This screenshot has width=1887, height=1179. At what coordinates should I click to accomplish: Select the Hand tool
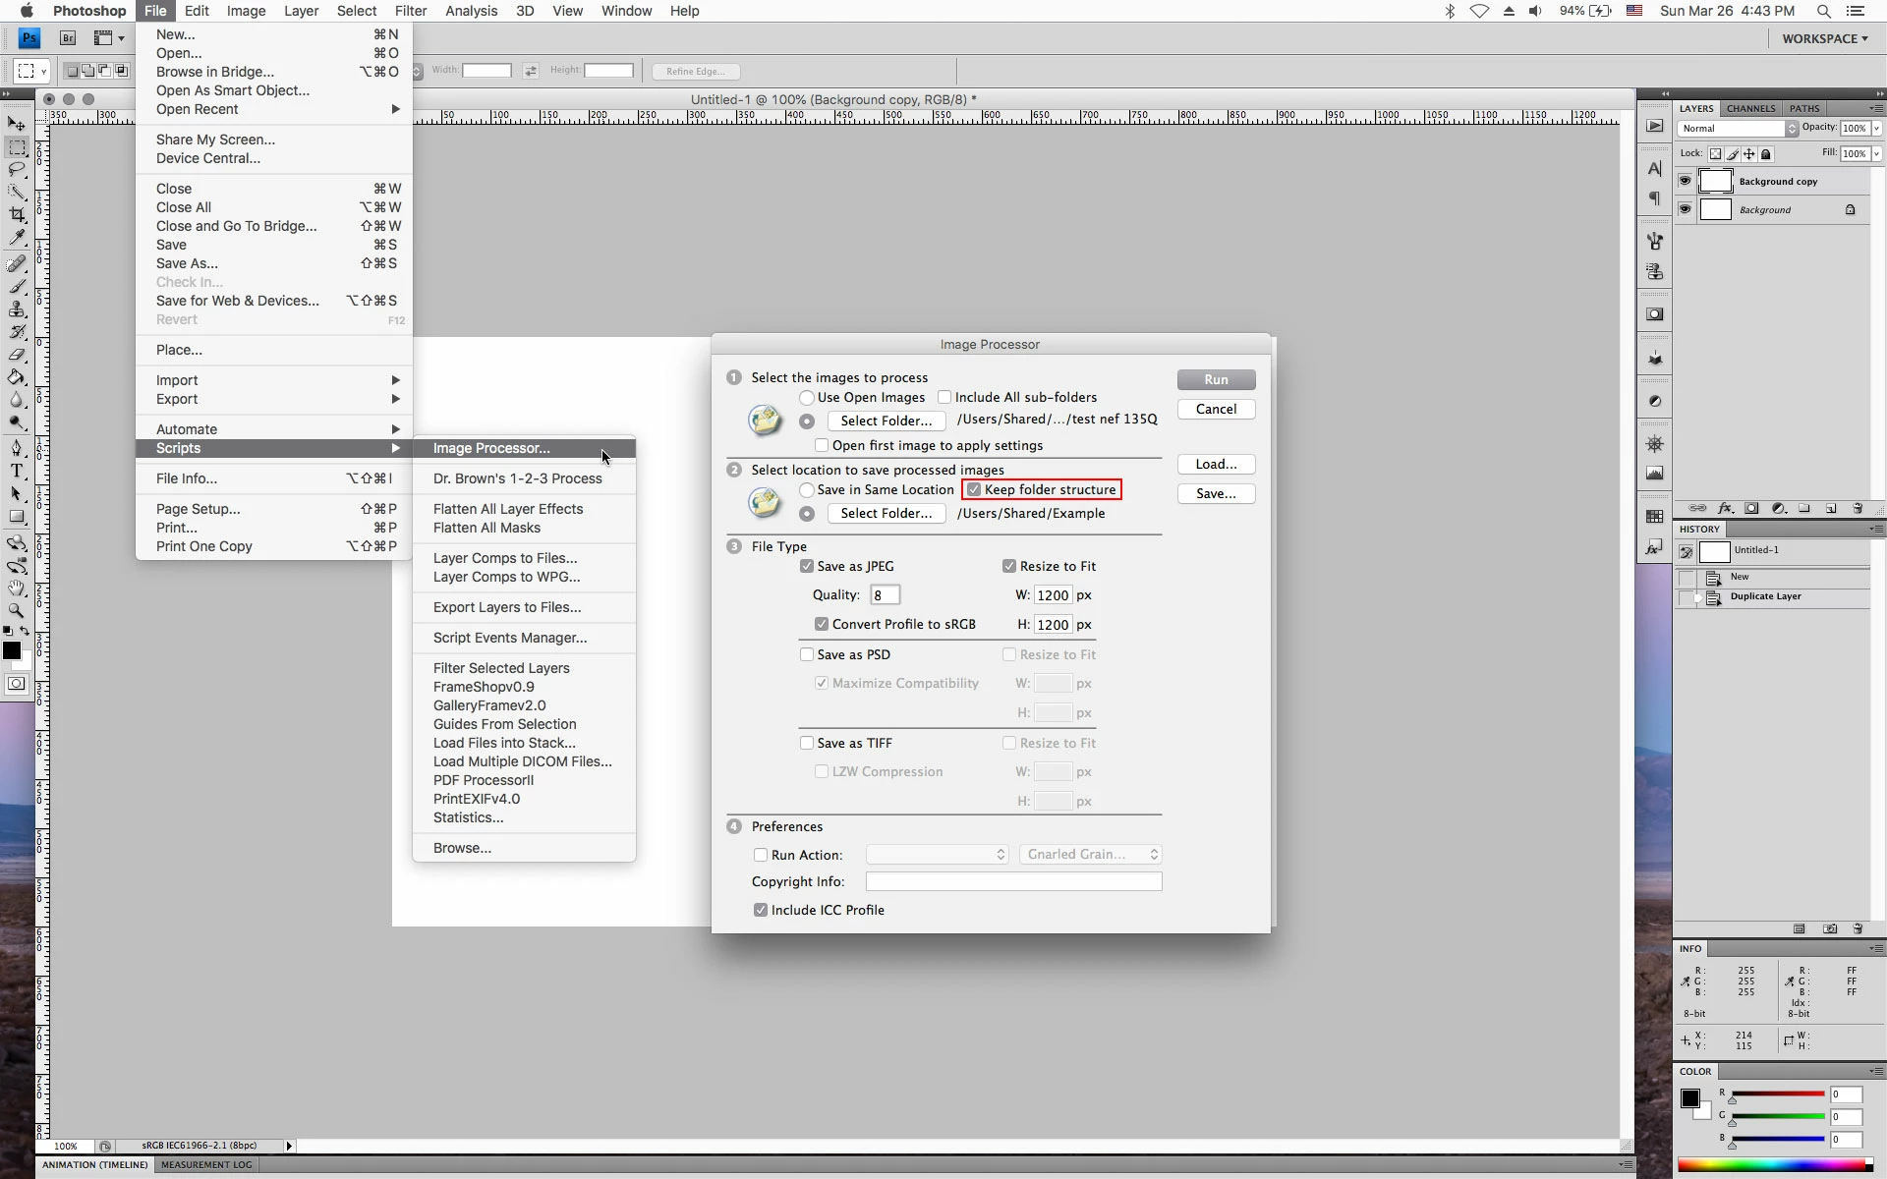point(17,588)
